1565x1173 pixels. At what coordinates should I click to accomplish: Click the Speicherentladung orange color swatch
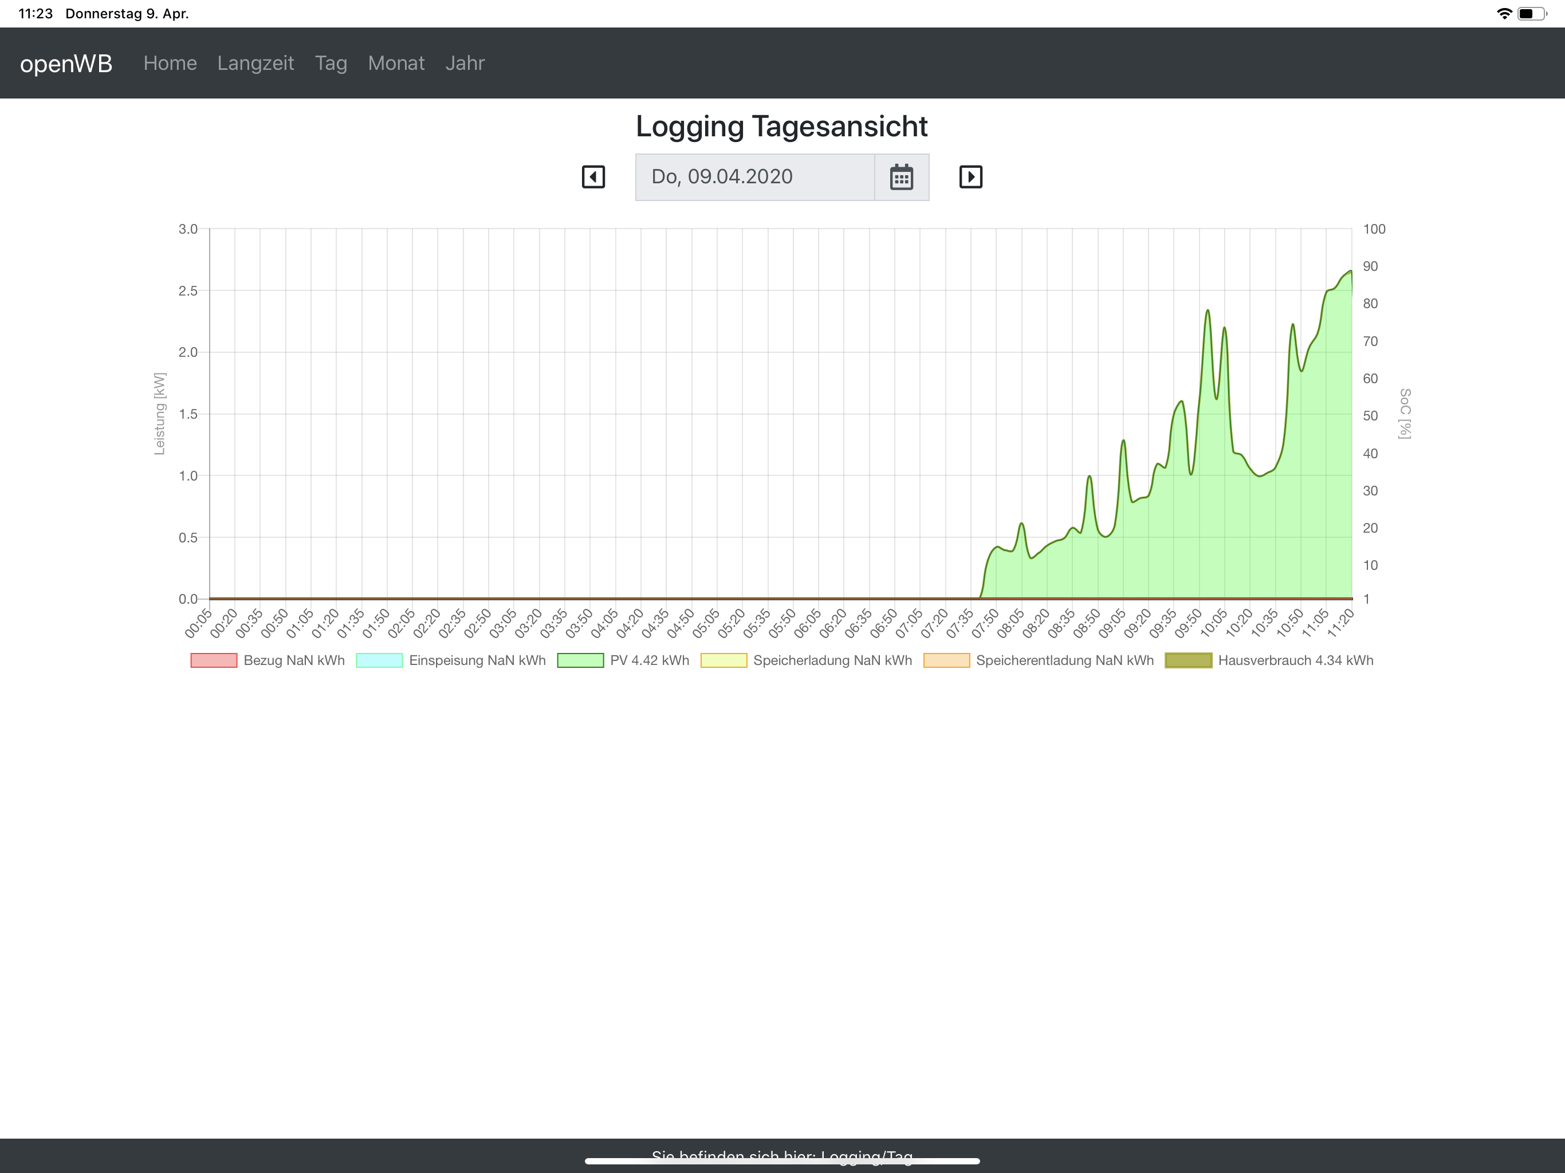(946, 660)
